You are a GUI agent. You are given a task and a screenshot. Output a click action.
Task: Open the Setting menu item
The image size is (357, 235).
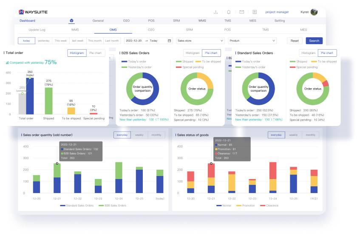click(280, 21)
